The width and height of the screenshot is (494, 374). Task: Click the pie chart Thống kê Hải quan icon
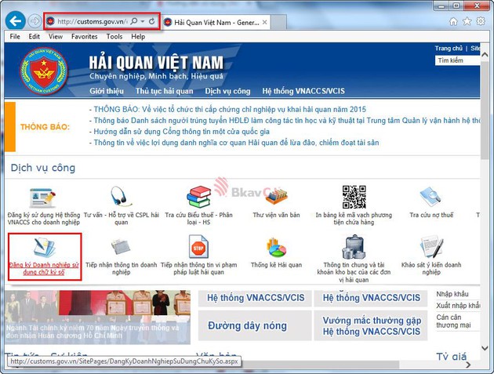276,248
